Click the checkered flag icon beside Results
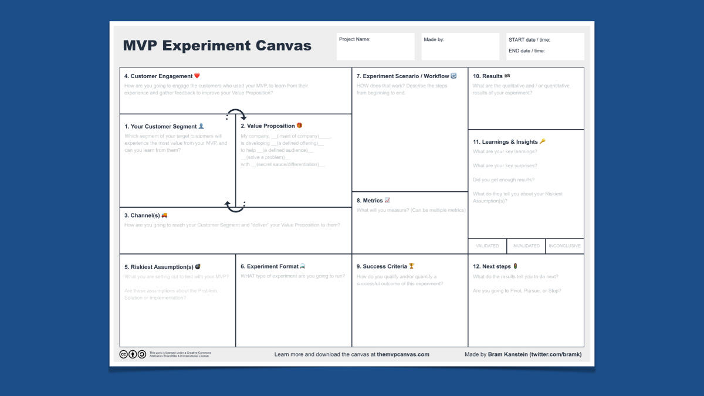This screenshot has width=704, height=396. pos(507,76)
